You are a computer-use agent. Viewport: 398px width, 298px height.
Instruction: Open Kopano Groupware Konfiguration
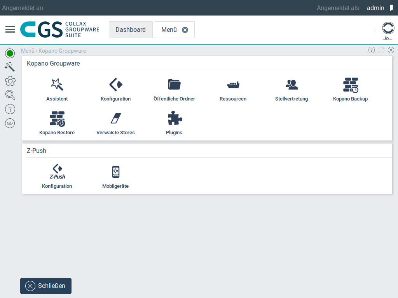[115, 90]
